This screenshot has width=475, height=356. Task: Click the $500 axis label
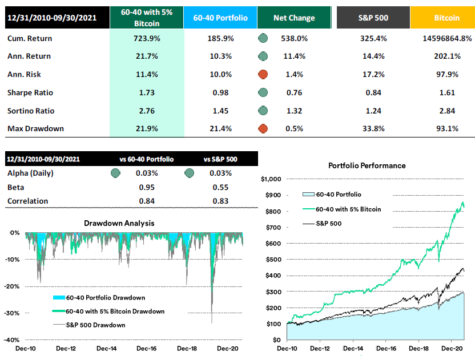click(x=273, y=260)
